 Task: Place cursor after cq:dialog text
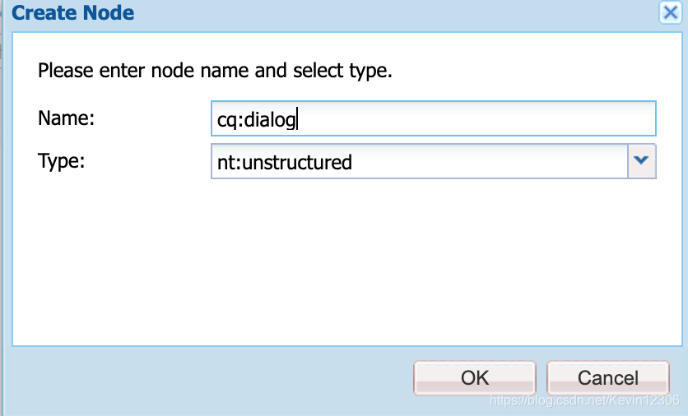pyautogui.click(x=297, y=118)
